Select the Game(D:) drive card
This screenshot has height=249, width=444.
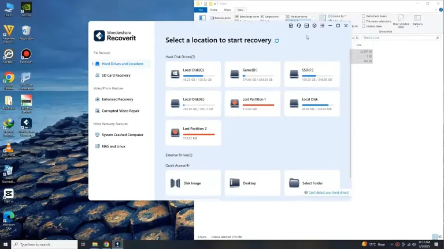tap(253, 74)
